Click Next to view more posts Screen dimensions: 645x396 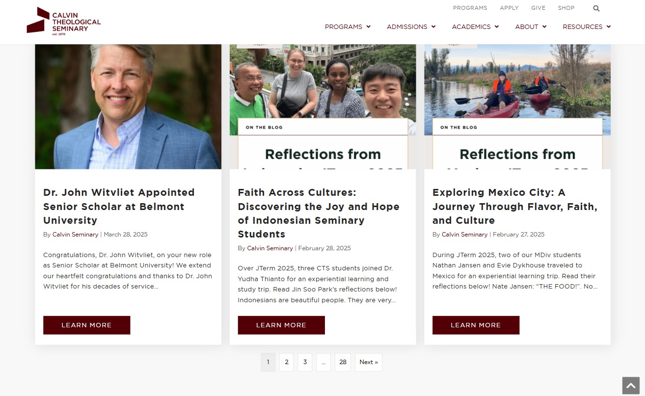tap(368, 362)
